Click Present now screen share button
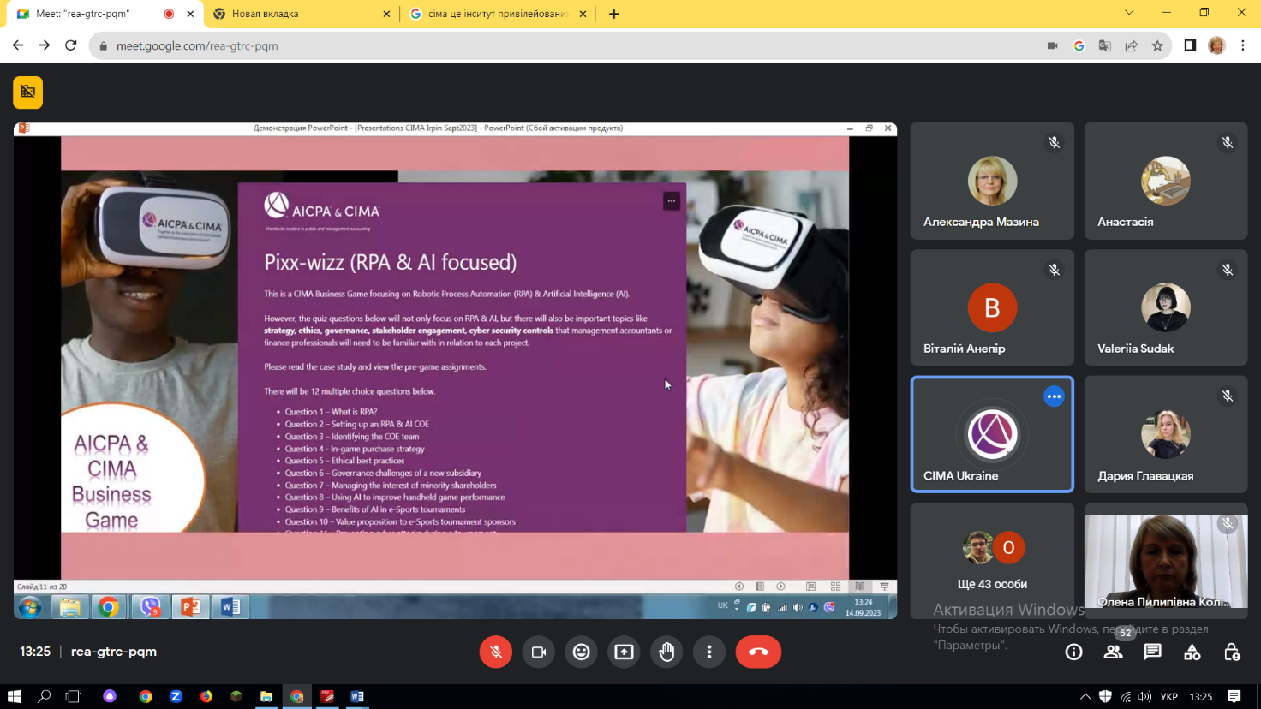Image resolution: width=1261 pixels, height=709 pixels. (x=624, y=652)
